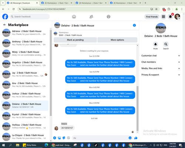Open the emoji picker in message box

pyautogui.click(x=130, y=138)
